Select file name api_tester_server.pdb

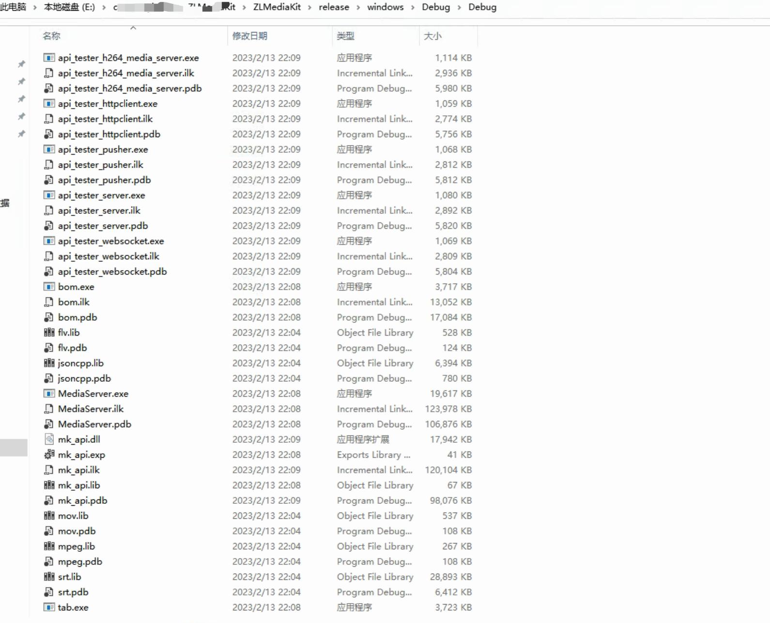click(x=103, y=226)
